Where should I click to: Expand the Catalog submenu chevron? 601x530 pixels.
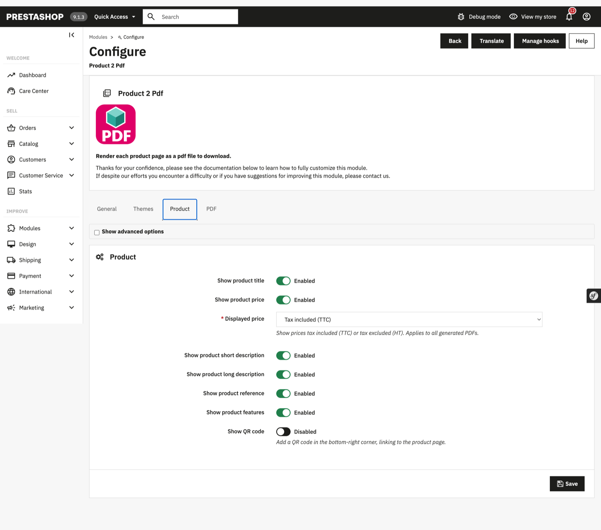click(72, 144)
